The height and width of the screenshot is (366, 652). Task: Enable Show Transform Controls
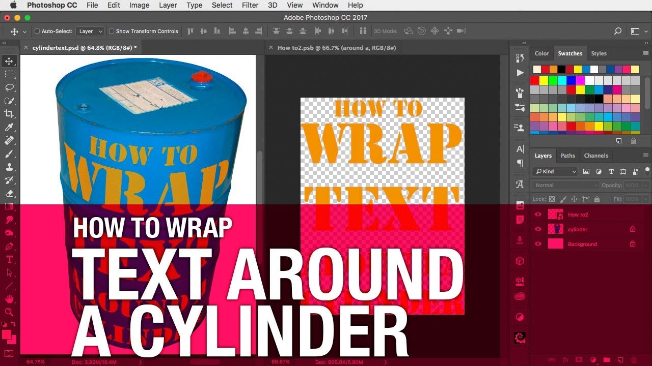click(x=112, y=31)
